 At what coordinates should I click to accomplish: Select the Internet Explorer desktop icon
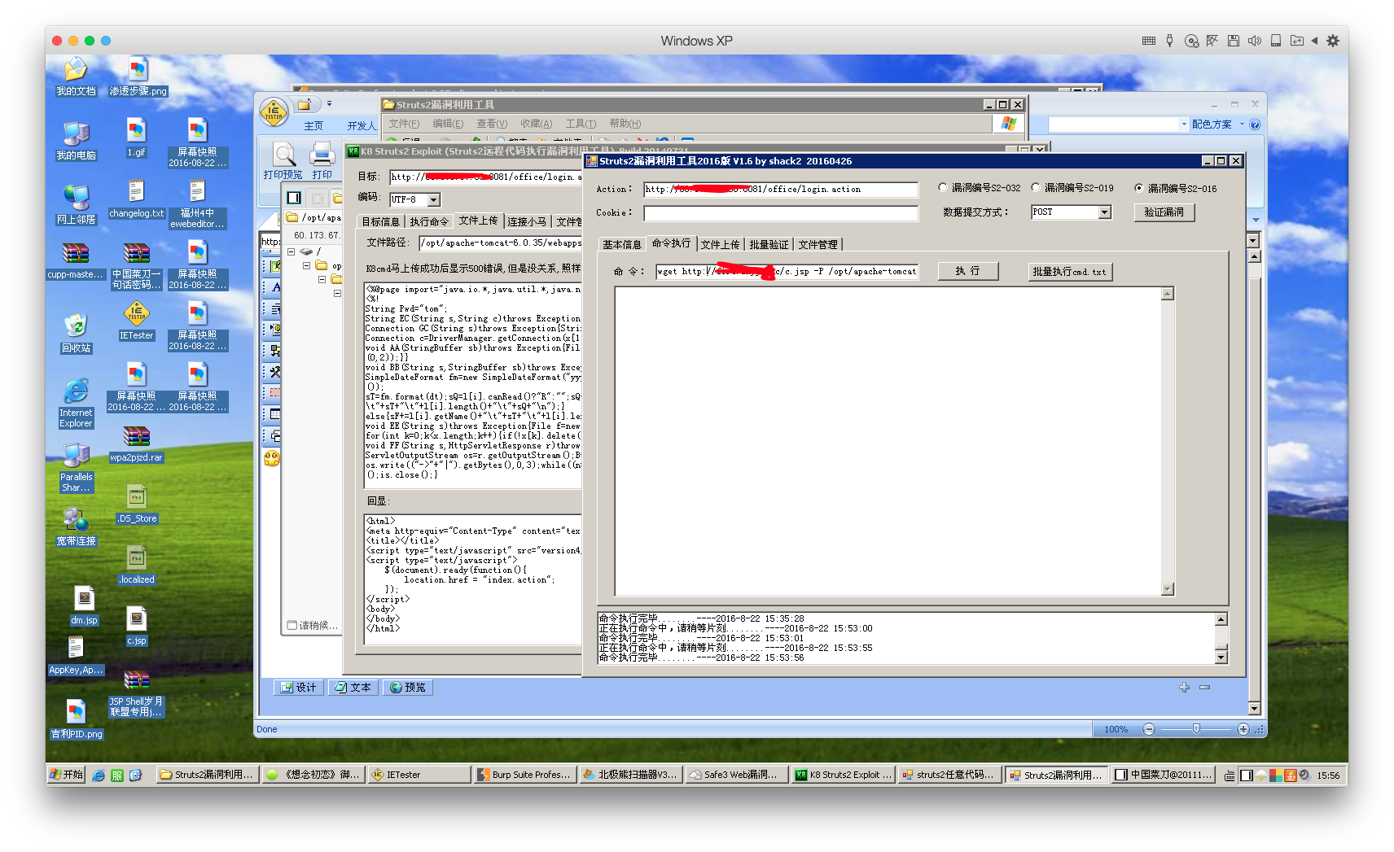point(76,403)
